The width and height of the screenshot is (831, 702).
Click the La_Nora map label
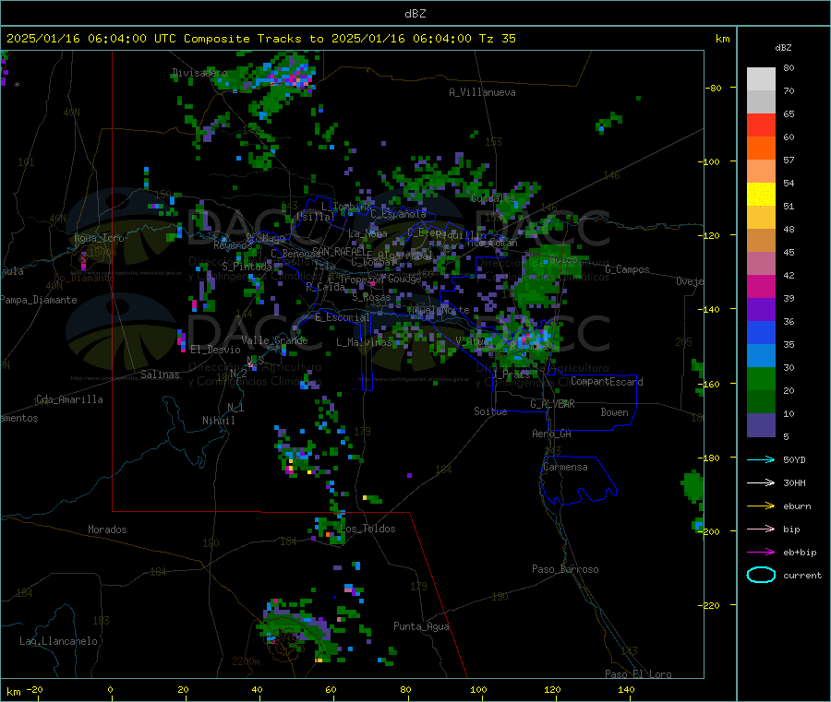point(367,233)
